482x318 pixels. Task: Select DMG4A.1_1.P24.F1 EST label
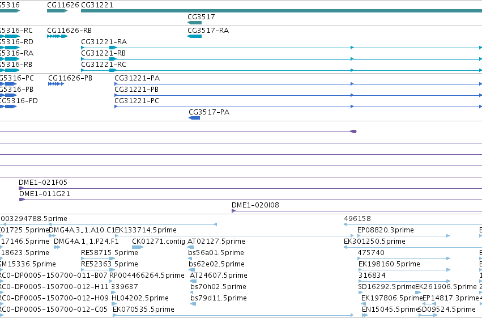[x=87, y=241]
